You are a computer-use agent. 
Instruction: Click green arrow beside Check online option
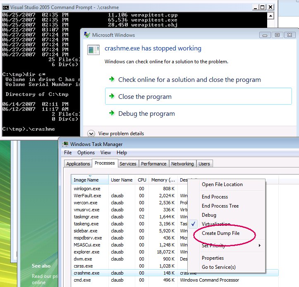coord(112,79)
